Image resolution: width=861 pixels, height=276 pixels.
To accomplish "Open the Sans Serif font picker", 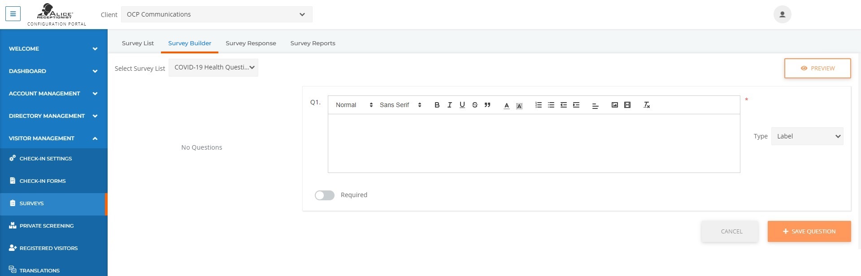I will click(400, 105).
